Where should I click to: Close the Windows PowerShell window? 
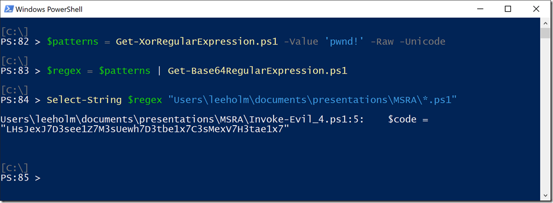pyautogui.click(x=536, y=9)
